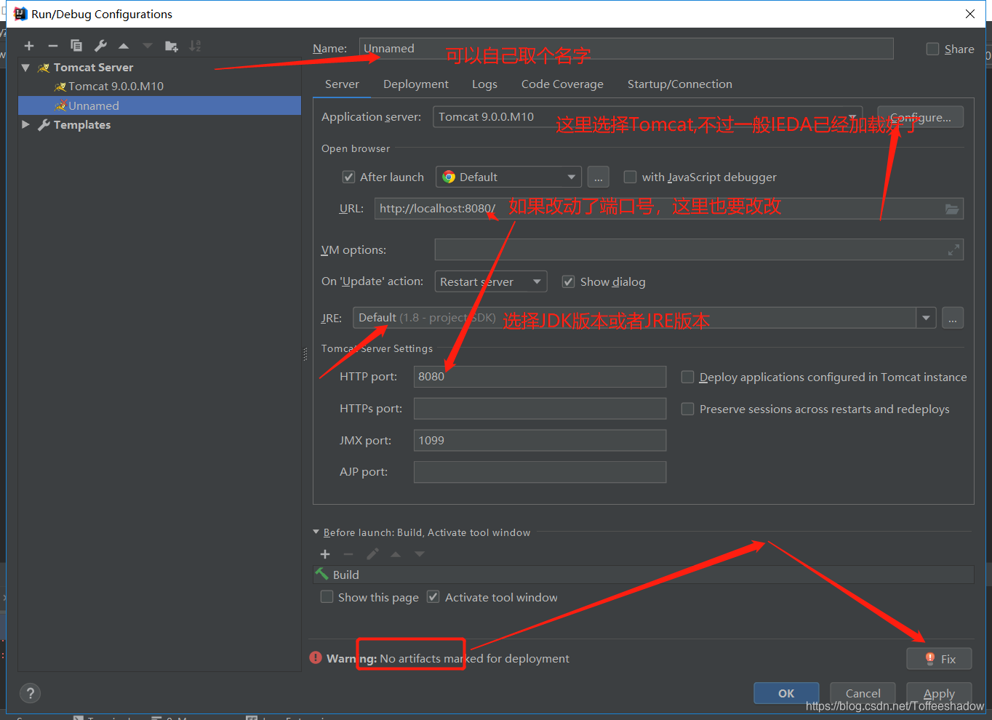Open the Default browser dropdown

pos(508,177)
